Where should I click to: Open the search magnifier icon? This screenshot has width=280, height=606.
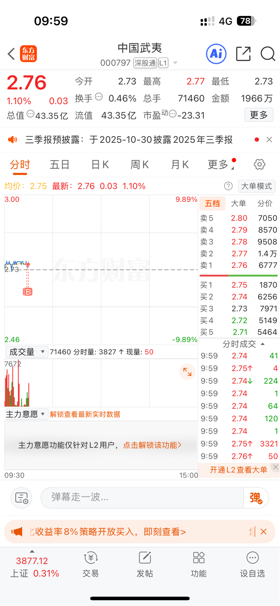click(x=268, y=54)
